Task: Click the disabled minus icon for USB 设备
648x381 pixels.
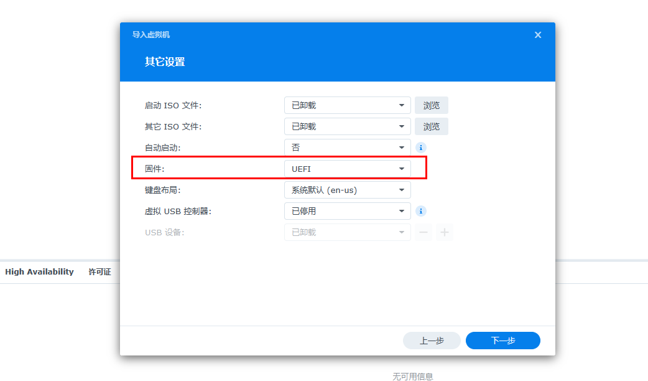Action: tap(424, 232)
